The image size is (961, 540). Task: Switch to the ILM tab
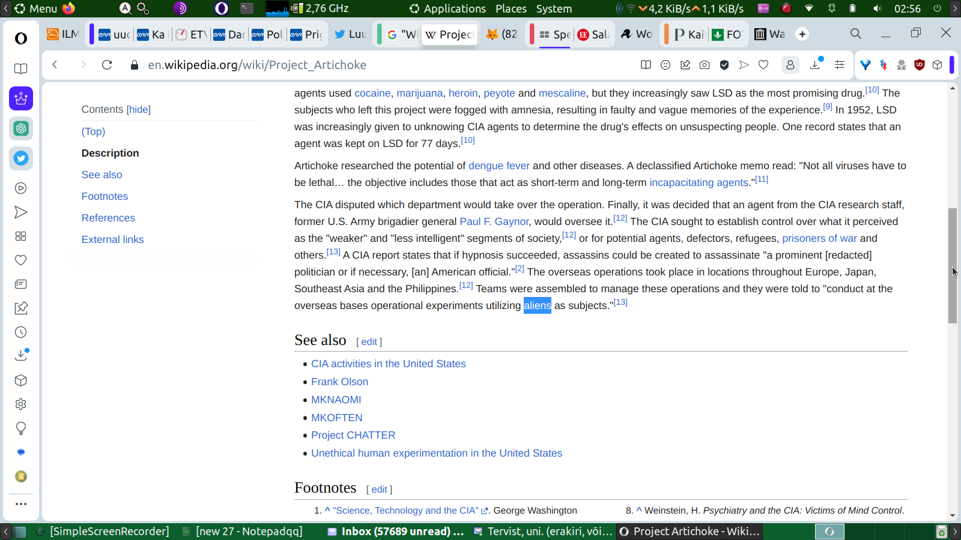(x=64, y=34)
